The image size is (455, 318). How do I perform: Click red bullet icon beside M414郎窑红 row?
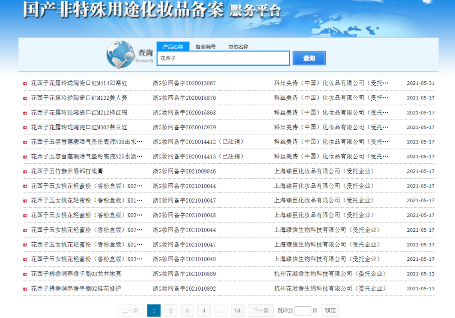tap(25, 83)
